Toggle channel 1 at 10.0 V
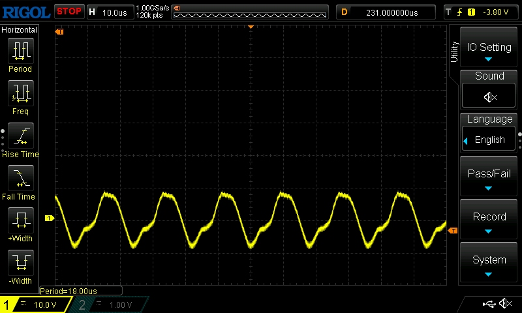Image resolution: width=522 pixels, height=313 pixels. tap(37, 305)
